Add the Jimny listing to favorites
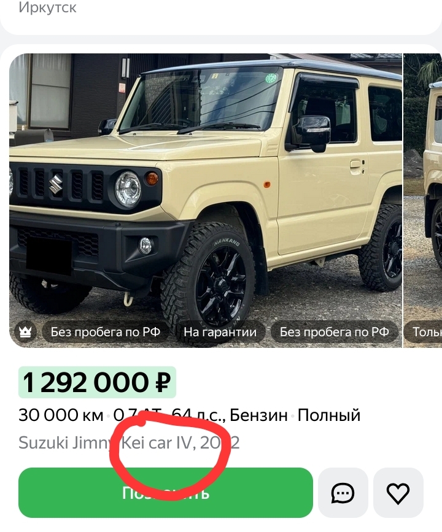 pyautogui.click(x=398, y=493)
